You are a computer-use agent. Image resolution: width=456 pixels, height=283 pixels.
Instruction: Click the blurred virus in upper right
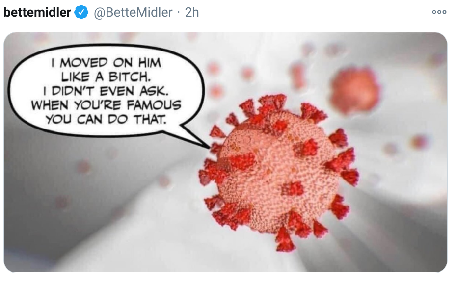(355, 90)
